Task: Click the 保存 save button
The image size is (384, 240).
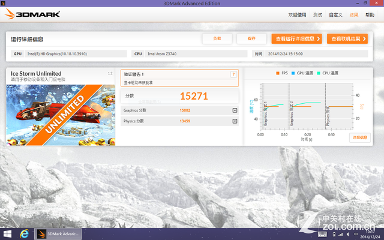Action: pos(251,38)
